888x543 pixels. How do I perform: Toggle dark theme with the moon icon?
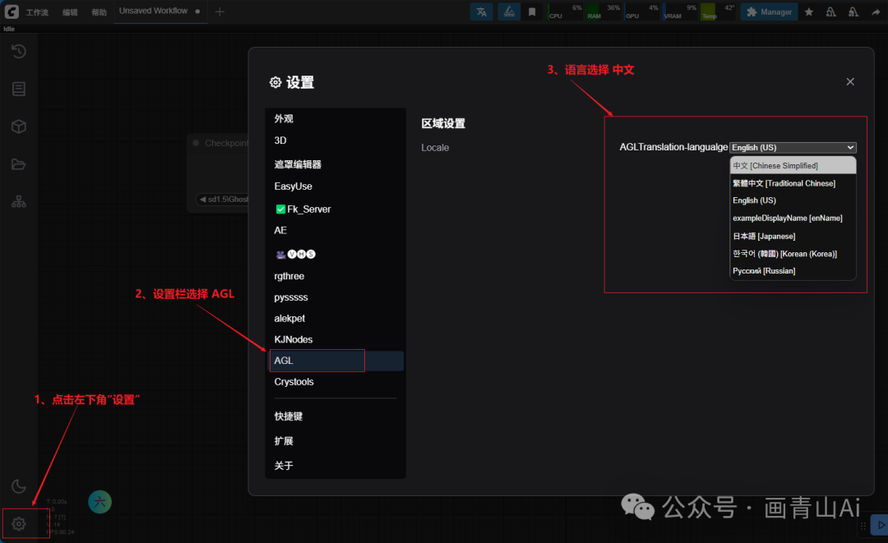tap(19, 486)
